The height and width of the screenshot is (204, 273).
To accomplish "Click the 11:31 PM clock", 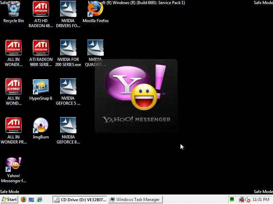I will (x=261, y=200).
